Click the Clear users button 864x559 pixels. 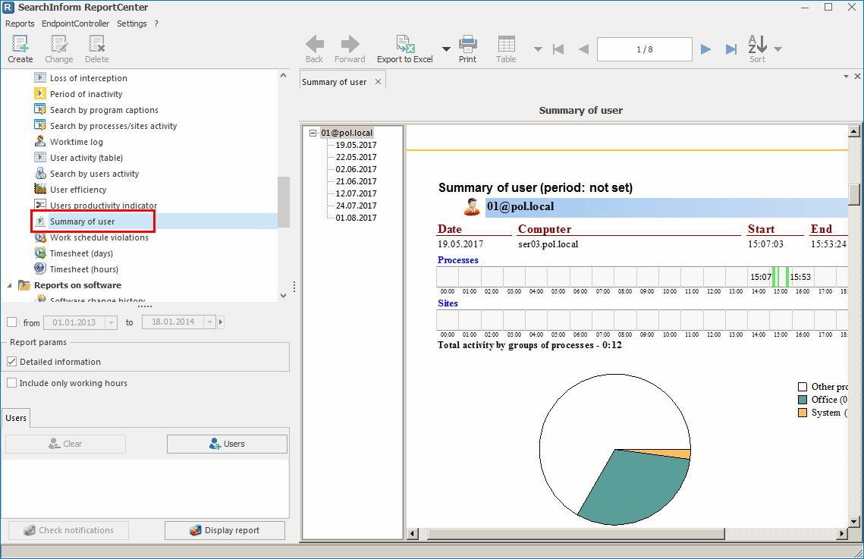pyautogui.click(x=65, y=444)
